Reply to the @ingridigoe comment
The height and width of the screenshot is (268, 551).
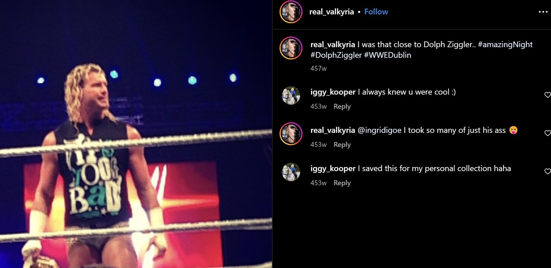(342, 145)
